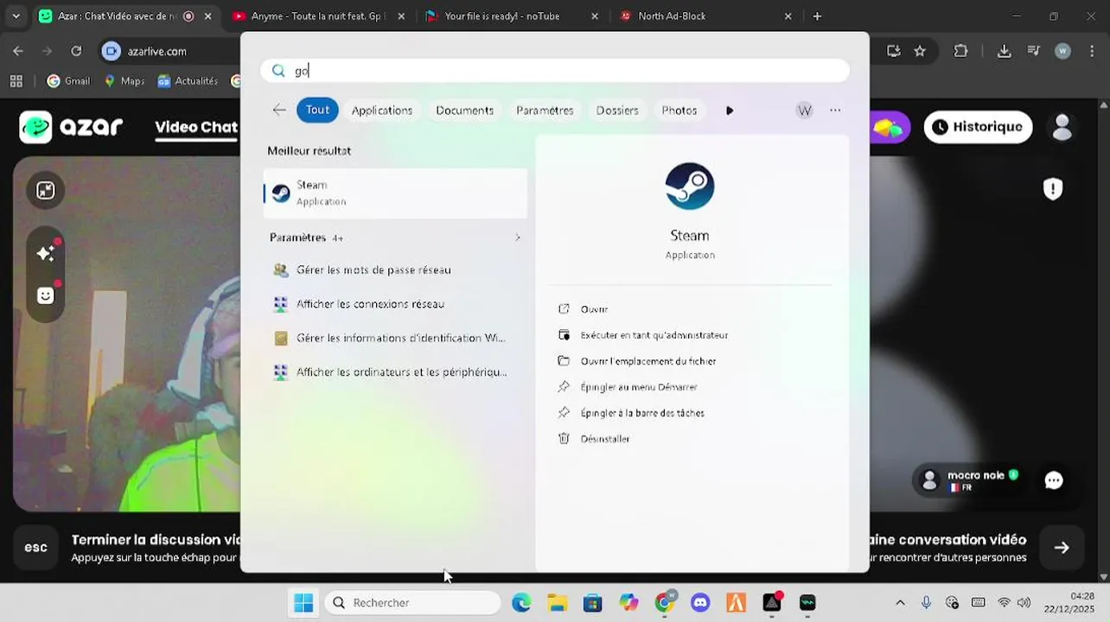Open the green waveform taskbar app
The height and width of the screenshot is (622, 1110).
(x=807, y=603)
